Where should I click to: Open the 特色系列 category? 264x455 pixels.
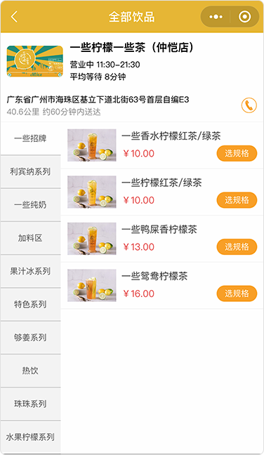(x=30, y=305)
